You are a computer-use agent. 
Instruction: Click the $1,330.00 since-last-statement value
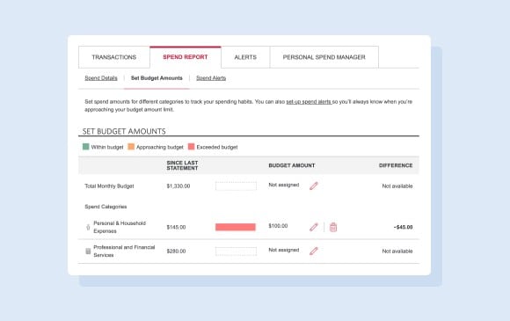(x=178, y=186)
